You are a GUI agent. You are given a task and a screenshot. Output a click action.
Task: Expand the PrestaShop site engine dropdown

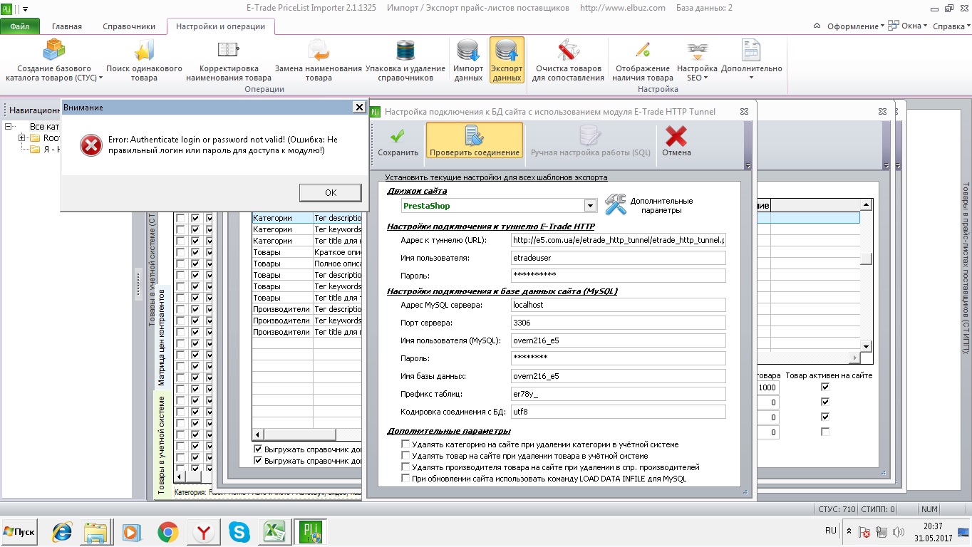click(589, 205)
